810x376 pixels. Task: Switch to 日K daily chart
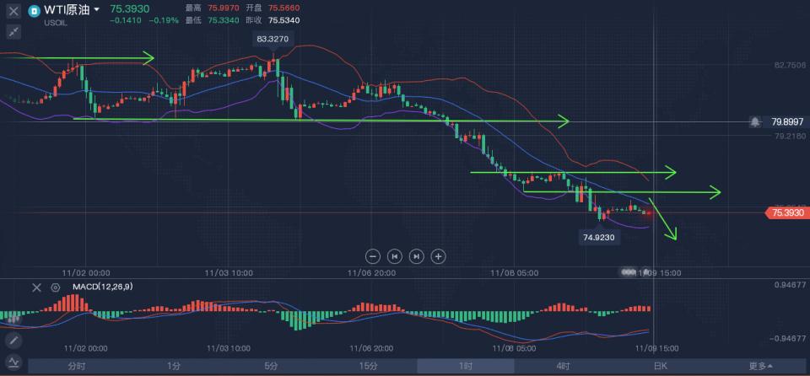(660, 366)
